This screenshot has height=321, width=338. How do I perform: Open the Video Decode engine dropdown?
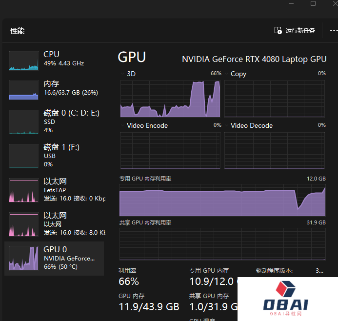coord(226,125)
